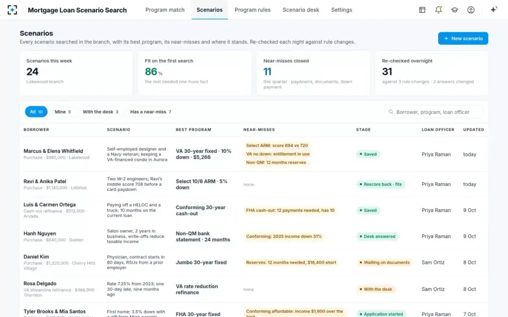Open the Scenario desk tab
508x317 pixels.
point(301,10)
